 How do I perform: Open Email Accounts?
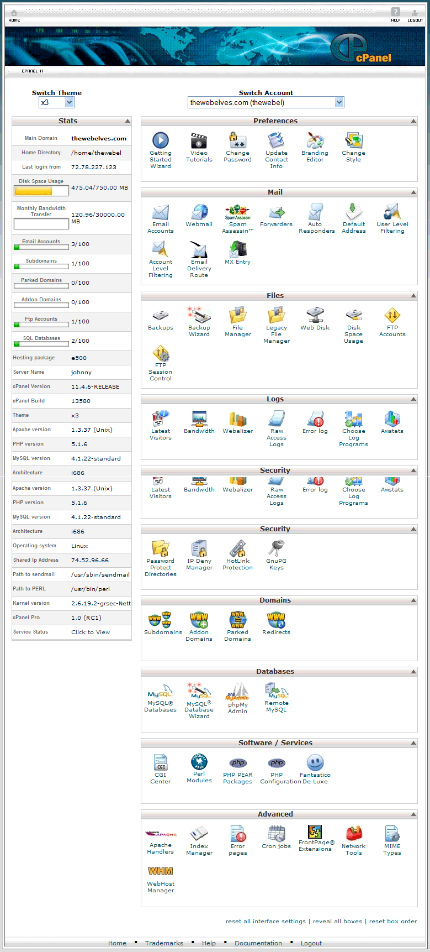161,219
